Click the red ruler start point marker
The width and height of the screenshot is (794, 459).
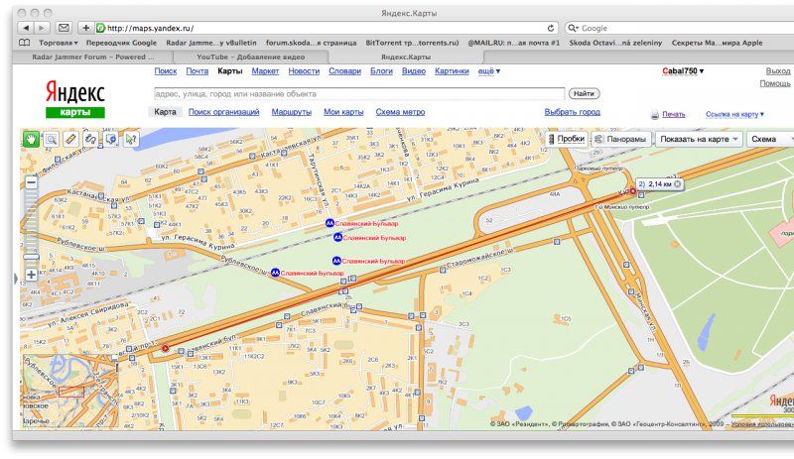pos(165,348)
